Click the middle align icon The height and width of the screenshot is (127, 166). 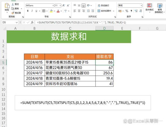point(79,5)
